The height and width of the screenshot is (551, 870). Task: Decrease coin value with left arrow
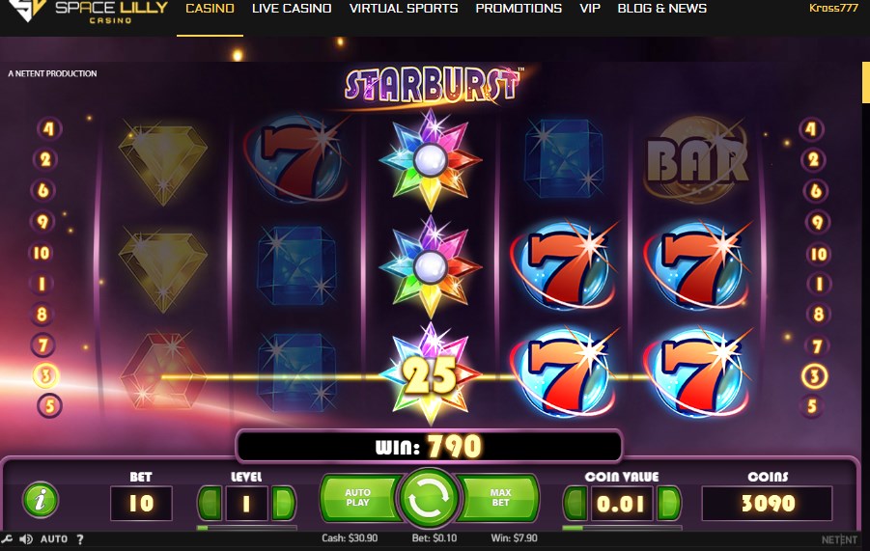(x=575, y=503)
